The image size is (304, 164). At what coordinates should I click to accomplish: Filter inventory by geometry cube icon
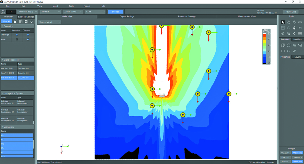[x=15, y=21]
